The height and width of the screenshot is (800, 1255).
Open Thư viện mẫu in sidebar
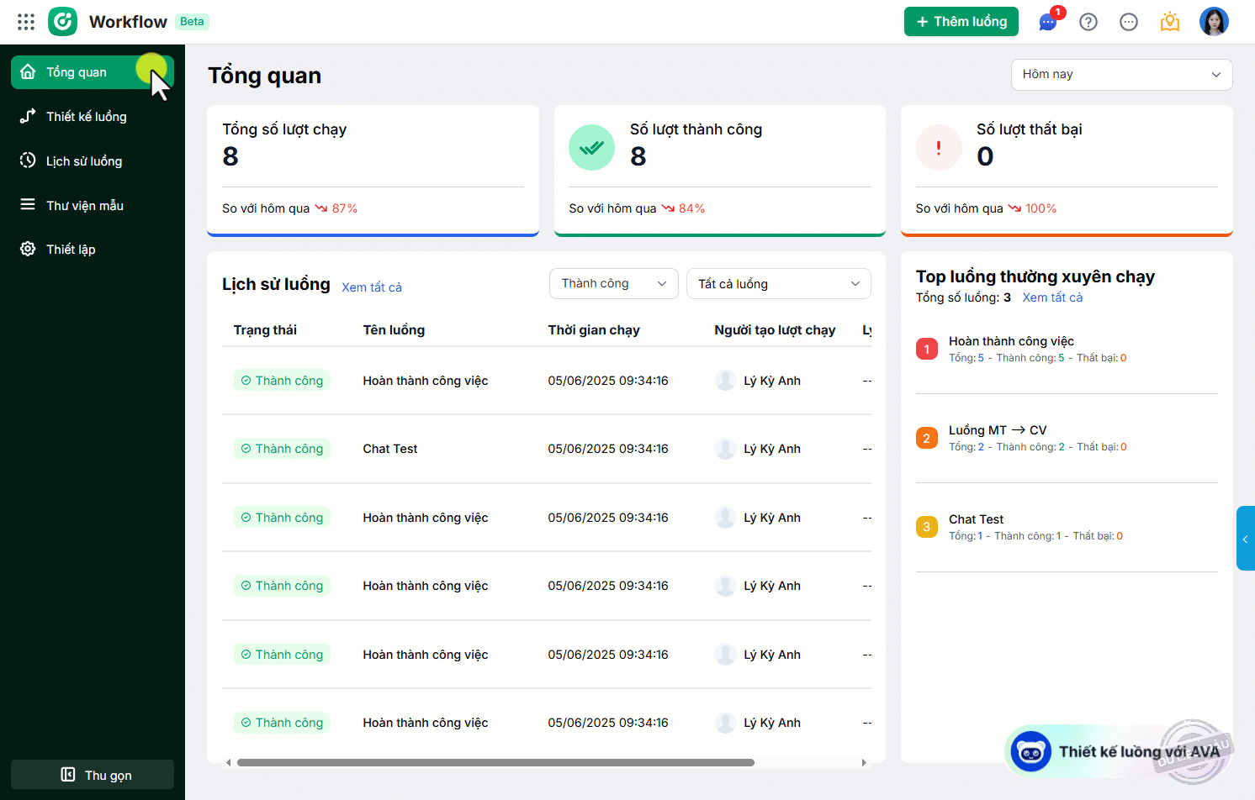point(84,206)
